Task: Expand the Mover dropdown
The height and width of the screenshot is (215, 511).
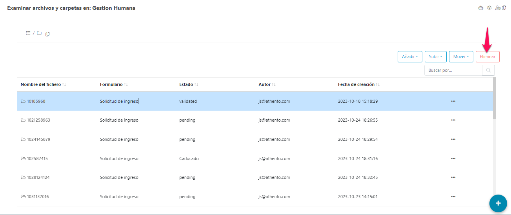Action: (x=461, y=56)
